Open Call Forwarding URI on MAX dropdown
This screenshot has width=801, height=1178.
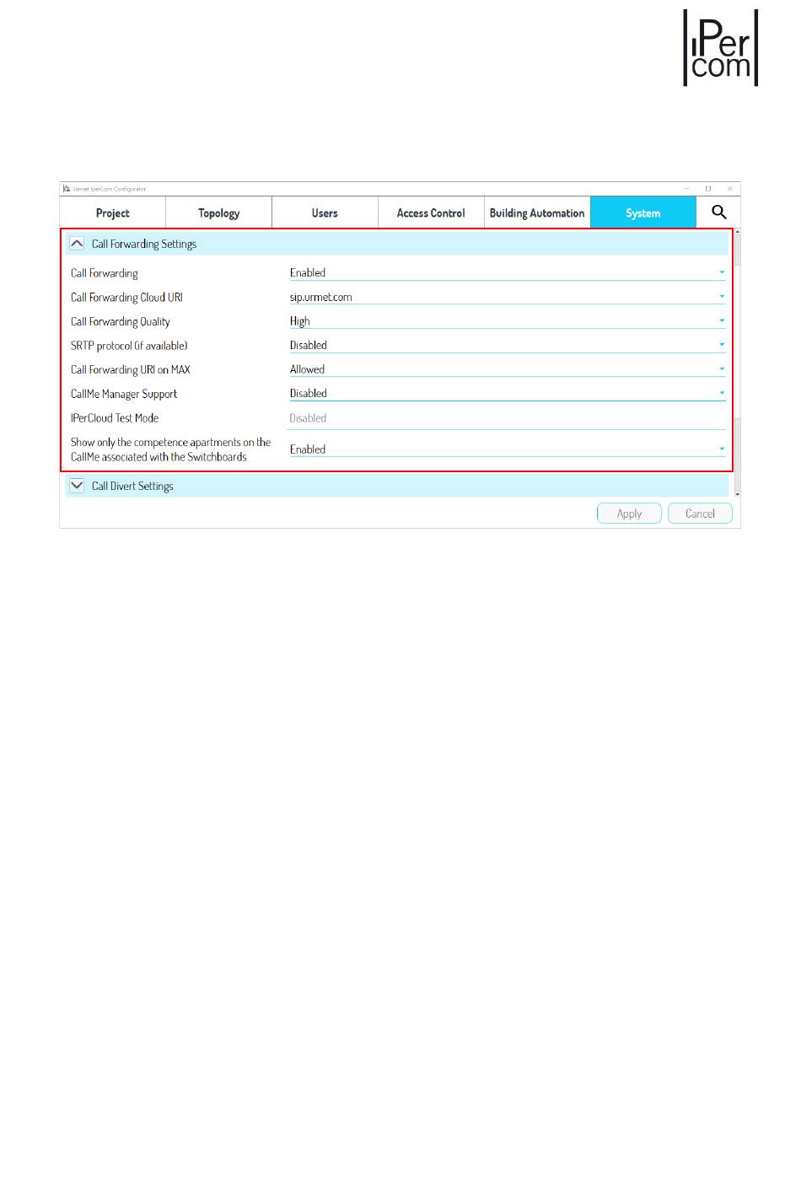point(721,369)
